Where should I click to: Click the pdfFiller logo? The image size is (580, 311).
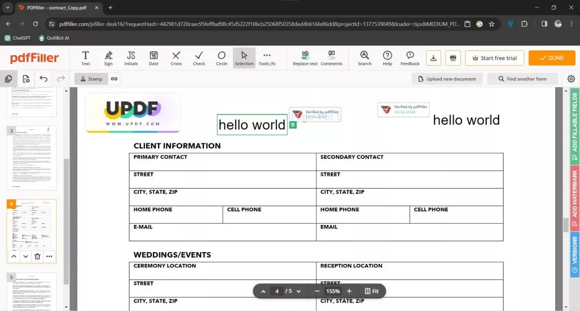tap(35, 58)
